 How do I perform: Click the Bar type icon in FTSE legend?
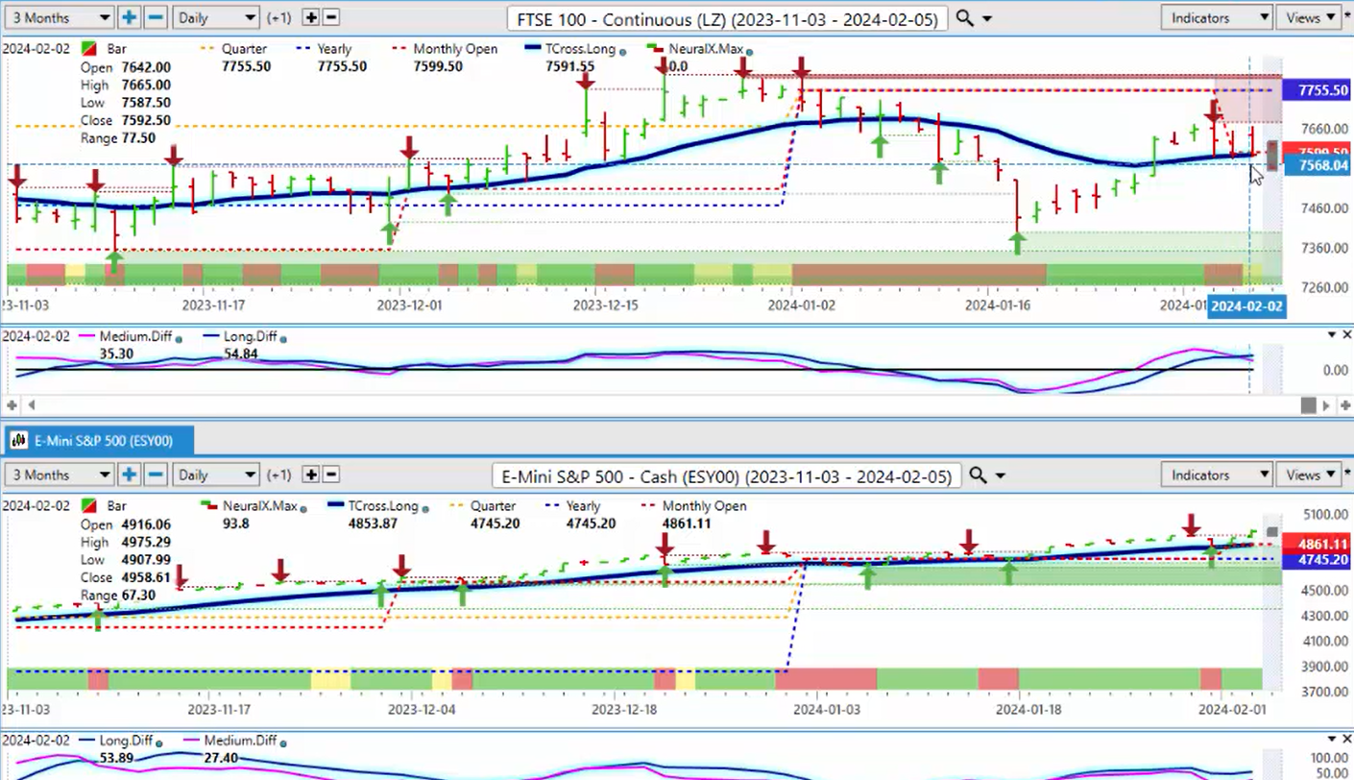tap(87, 48)
